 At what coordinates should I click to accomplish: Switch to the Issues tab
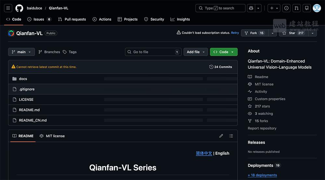(x=39, y=19)
